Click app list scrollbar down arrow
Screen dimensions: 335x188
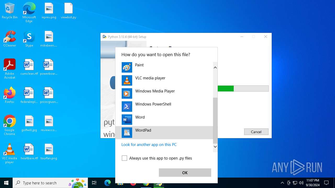click(x=215, y=146)
